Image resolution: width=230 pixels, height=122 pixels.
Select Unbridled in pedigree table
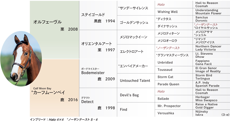(165, 62)
